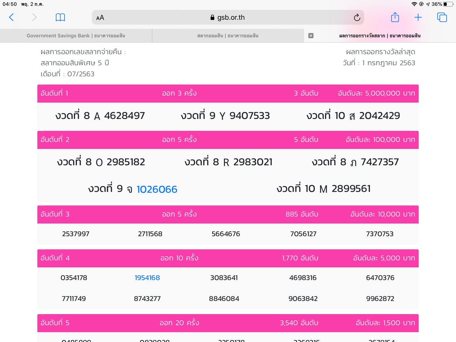Tap the 885 อันดับ count label
The width and height of the screenshot is (456, 342).
[302, 214]
